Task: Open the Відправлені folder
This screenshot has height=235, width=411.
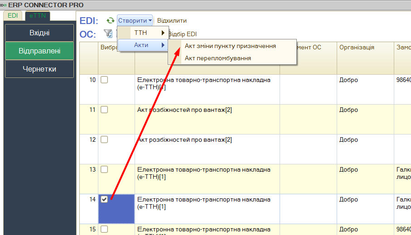Action: point(39,51)
